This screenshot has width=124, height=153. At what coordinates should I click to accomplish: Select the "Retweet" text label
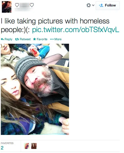point(25,39)
